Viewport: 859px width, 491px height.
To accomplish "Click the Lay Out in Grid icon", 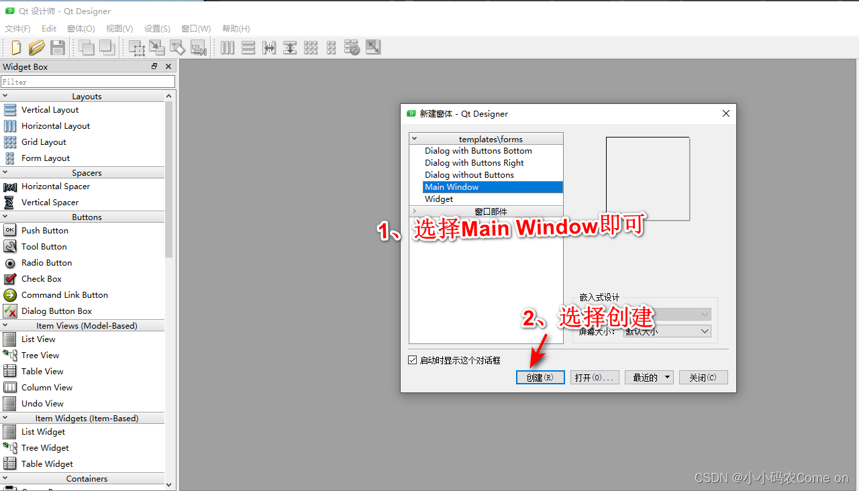I will pyautogui.click(x=311, y=48).
